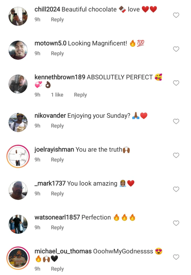Like watsonearl1857's Perfection comment

click(x=176, y=223)
